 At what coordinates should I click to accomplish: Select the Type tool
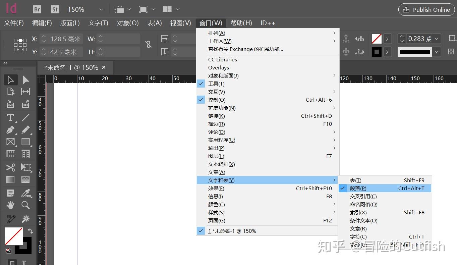10,117
